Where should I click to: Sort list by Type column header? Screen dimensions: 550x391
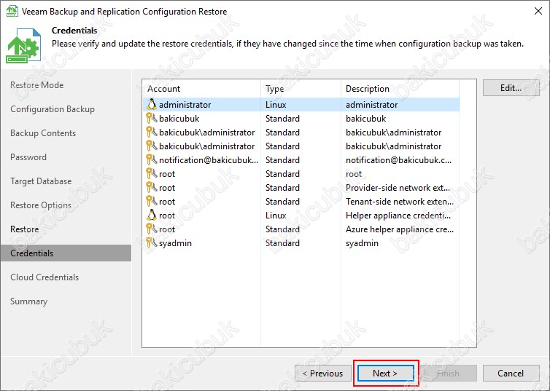[x=301, y=89]
